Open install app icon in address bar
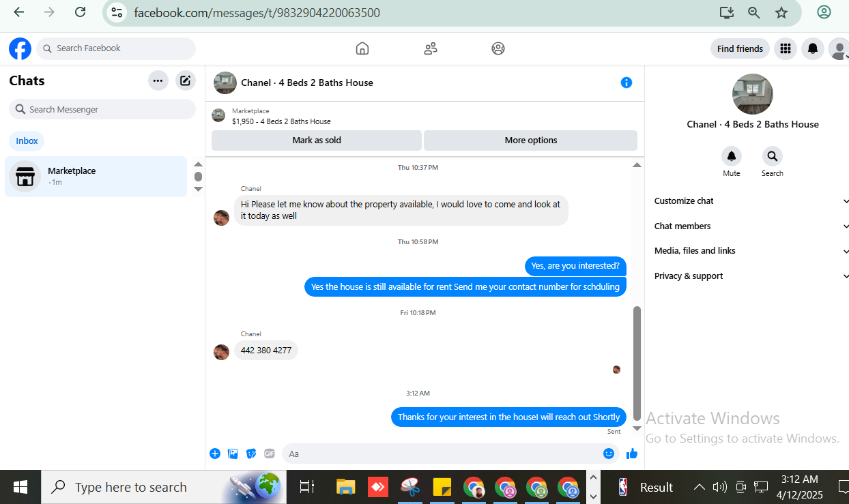The height and width of the screenshot is (504, 849). click(726, 12)
